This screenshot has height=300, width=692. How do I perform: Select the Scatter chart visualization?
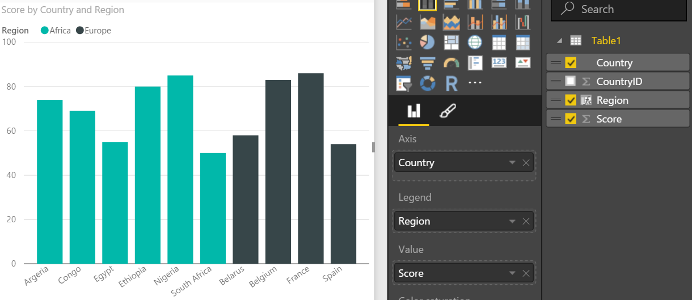pos(403,43)
